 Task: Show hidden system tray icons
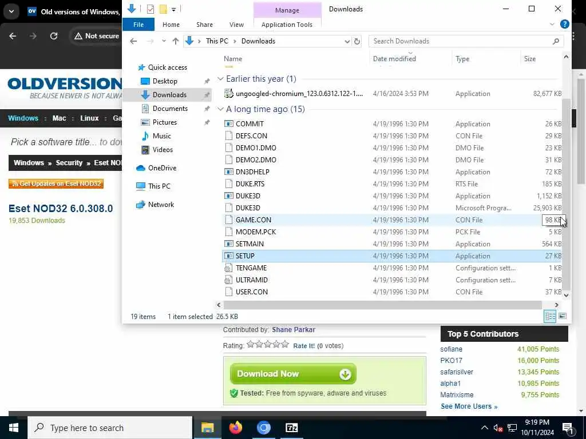[484, 428]
